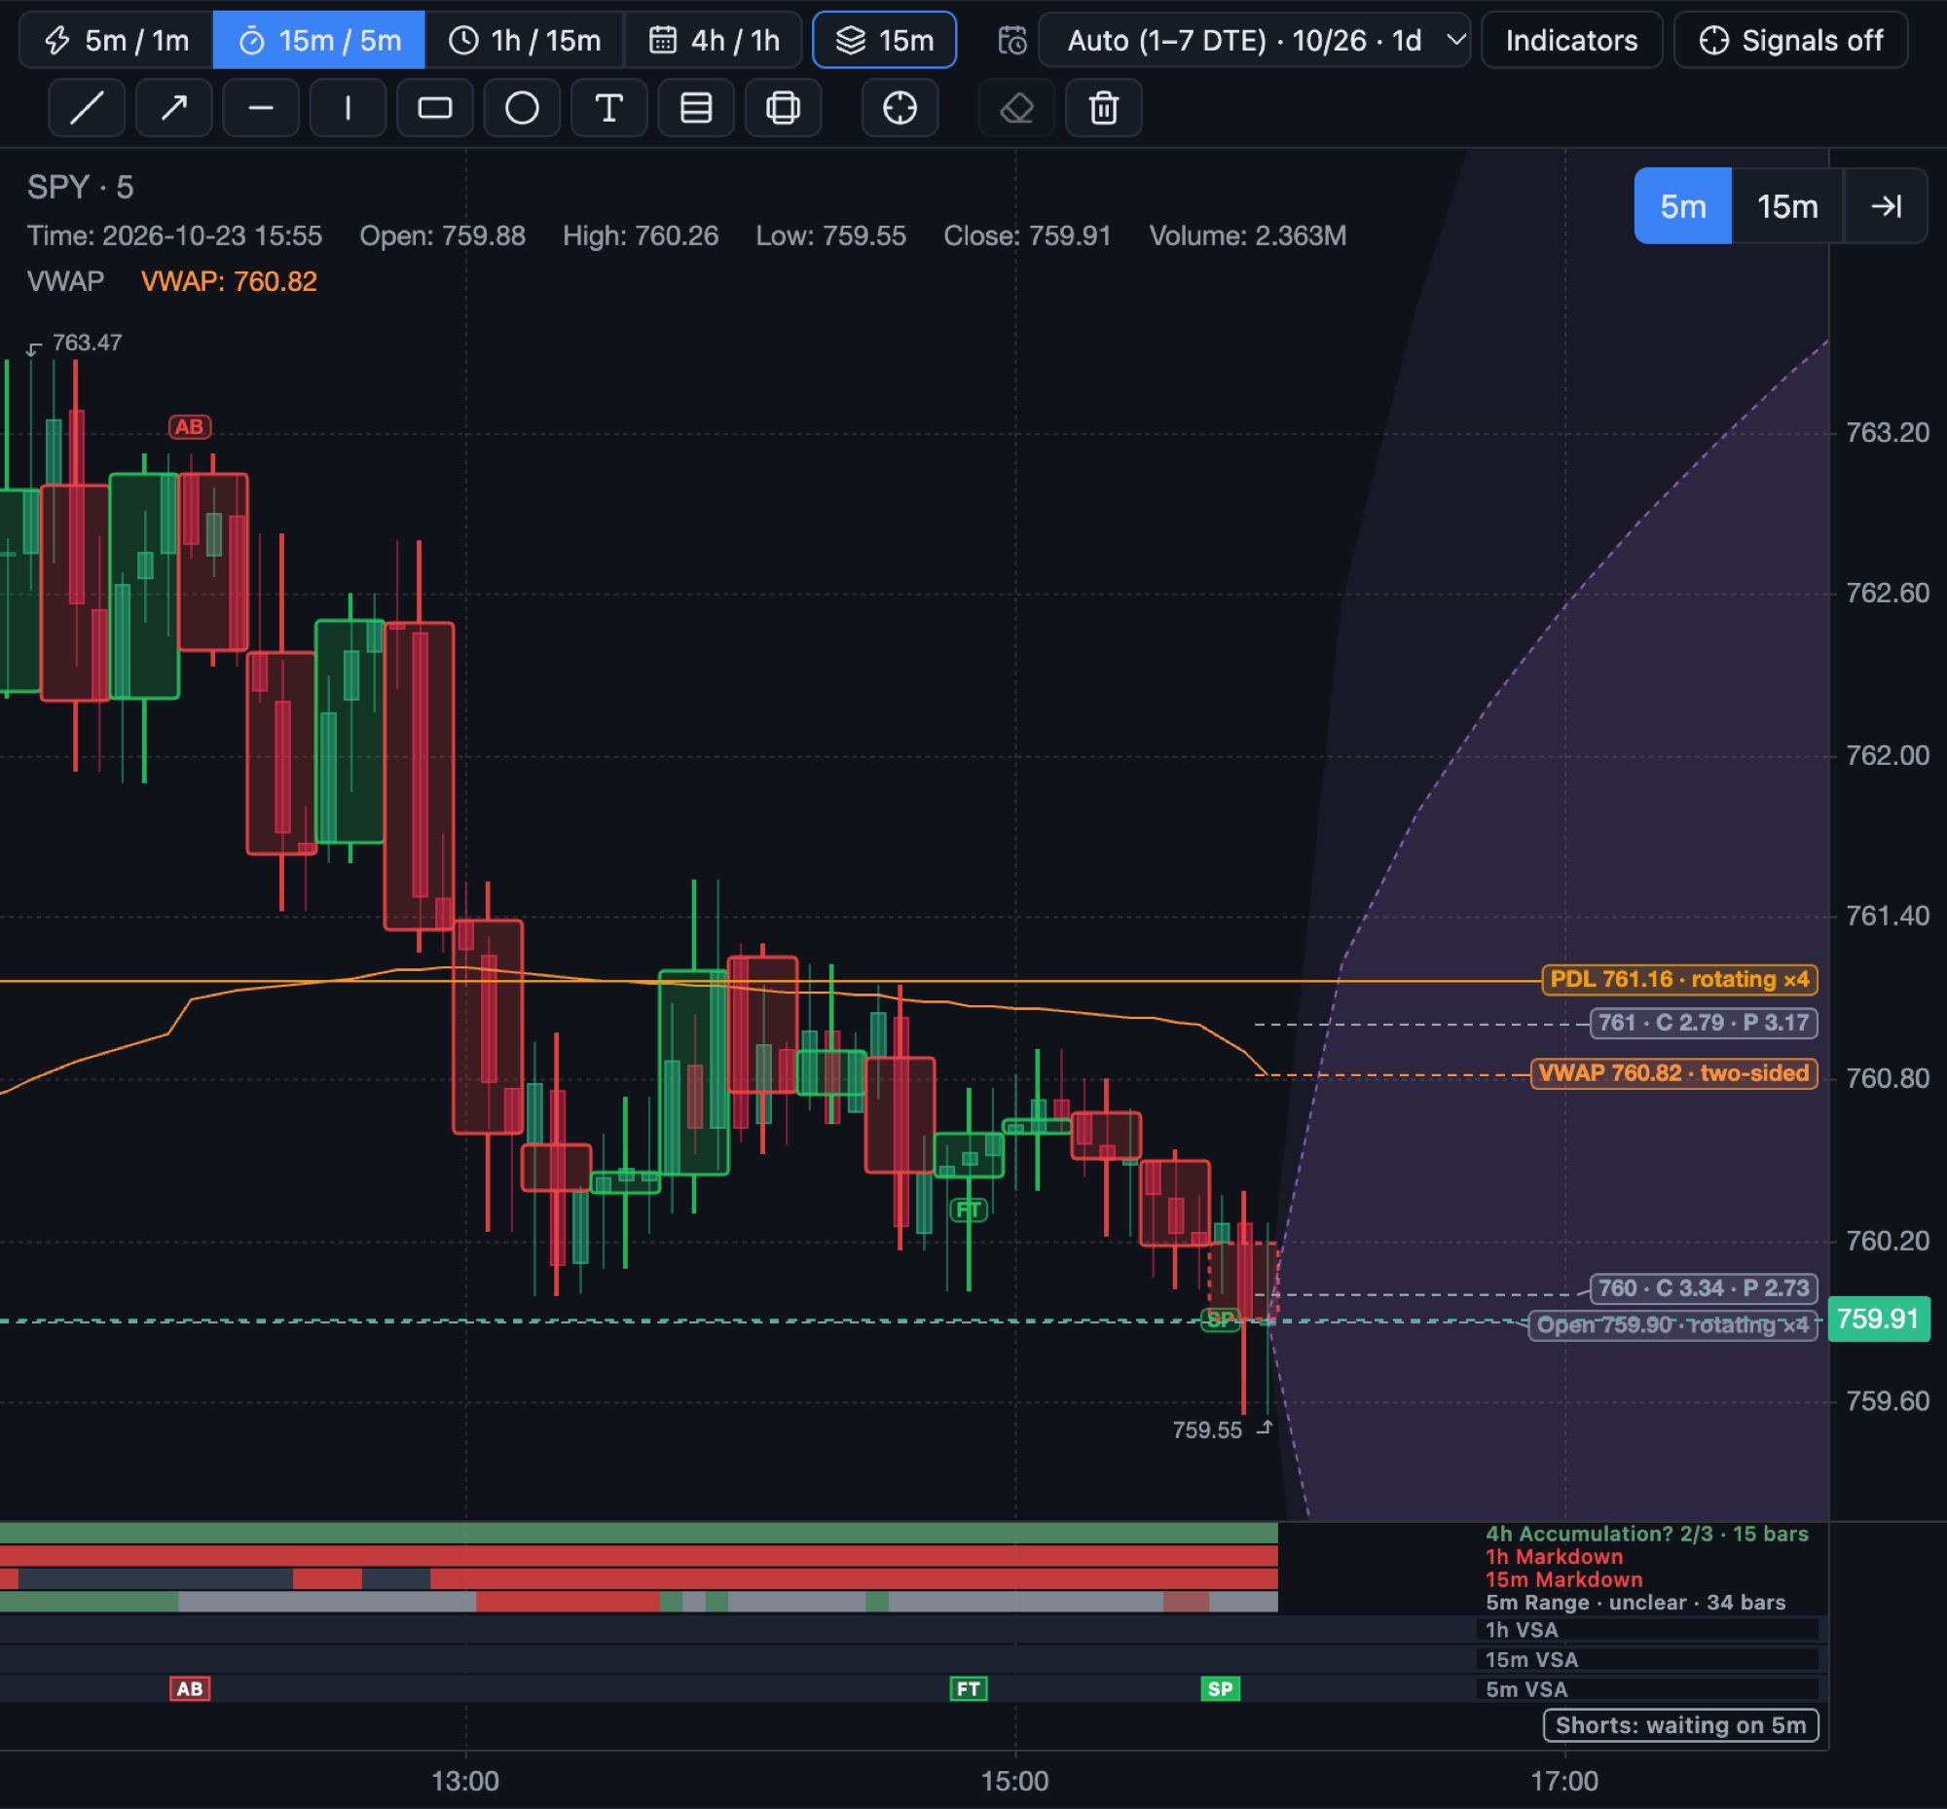The image size is (1947, 1809).
Task: Click the Volume: 2.363M readout
Action: tap(1248, 235)
